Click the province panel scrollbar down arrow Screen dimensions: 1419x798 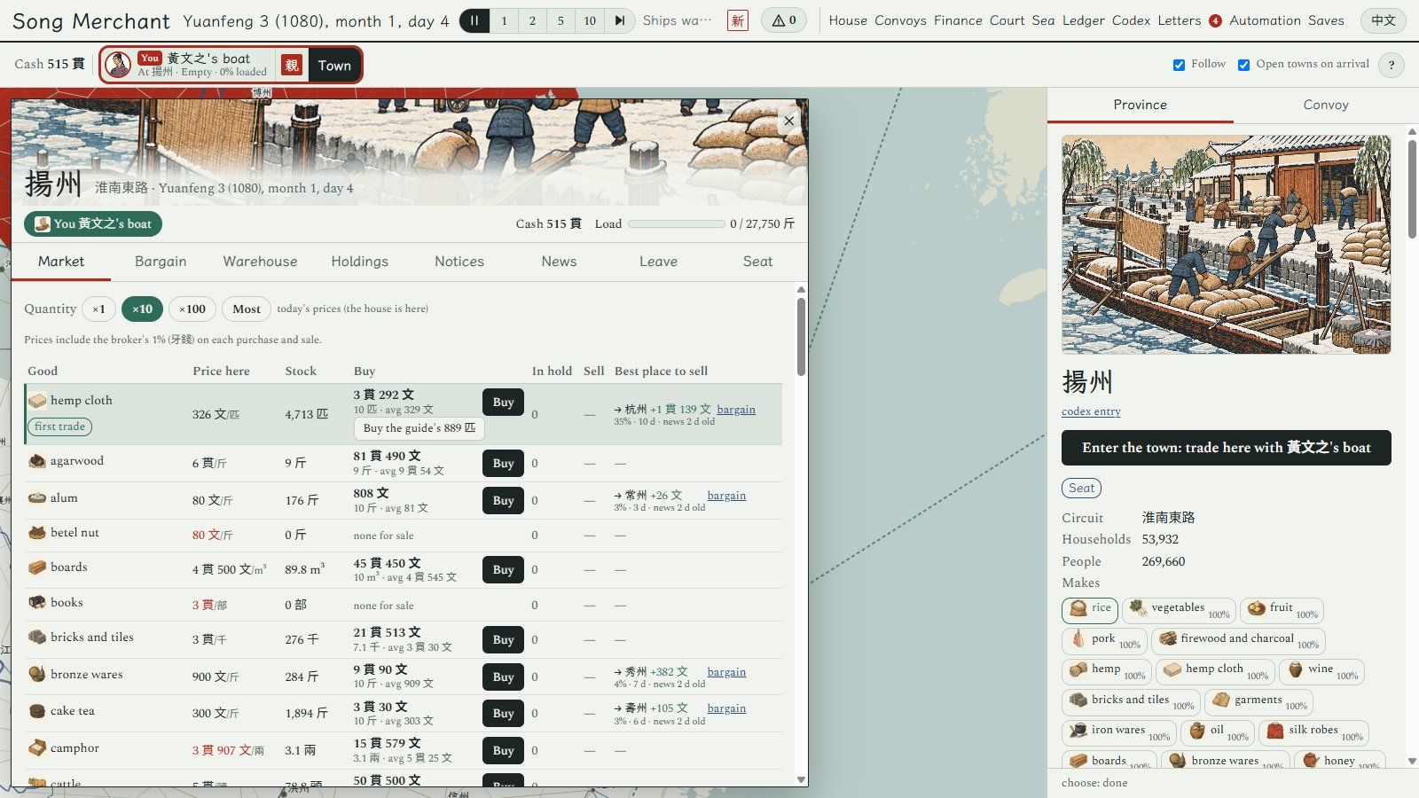1412,761
